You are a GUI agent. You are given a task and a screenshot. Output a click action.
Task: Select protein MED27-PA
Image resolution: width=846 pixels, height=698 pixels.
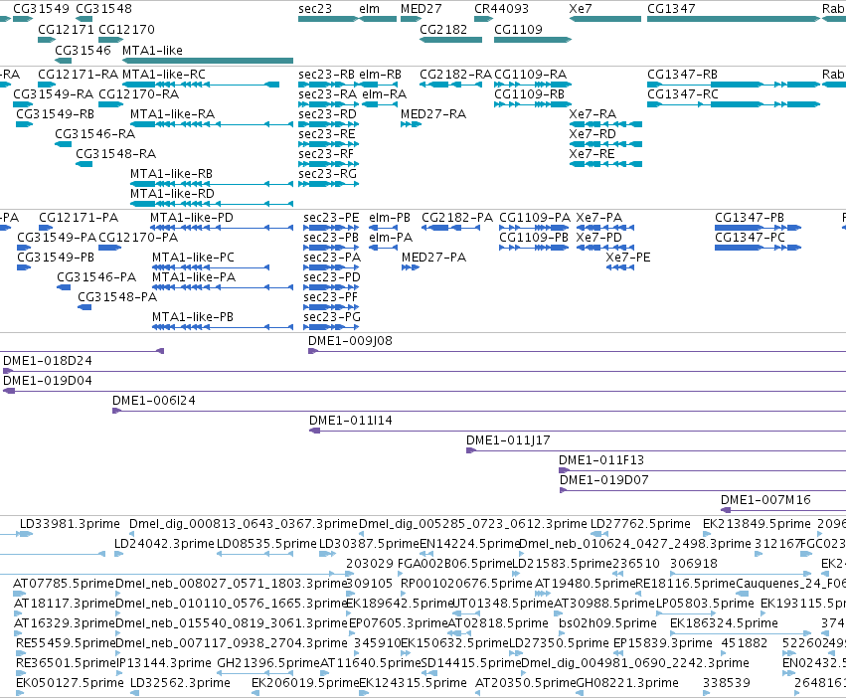[x=411, y=267]
